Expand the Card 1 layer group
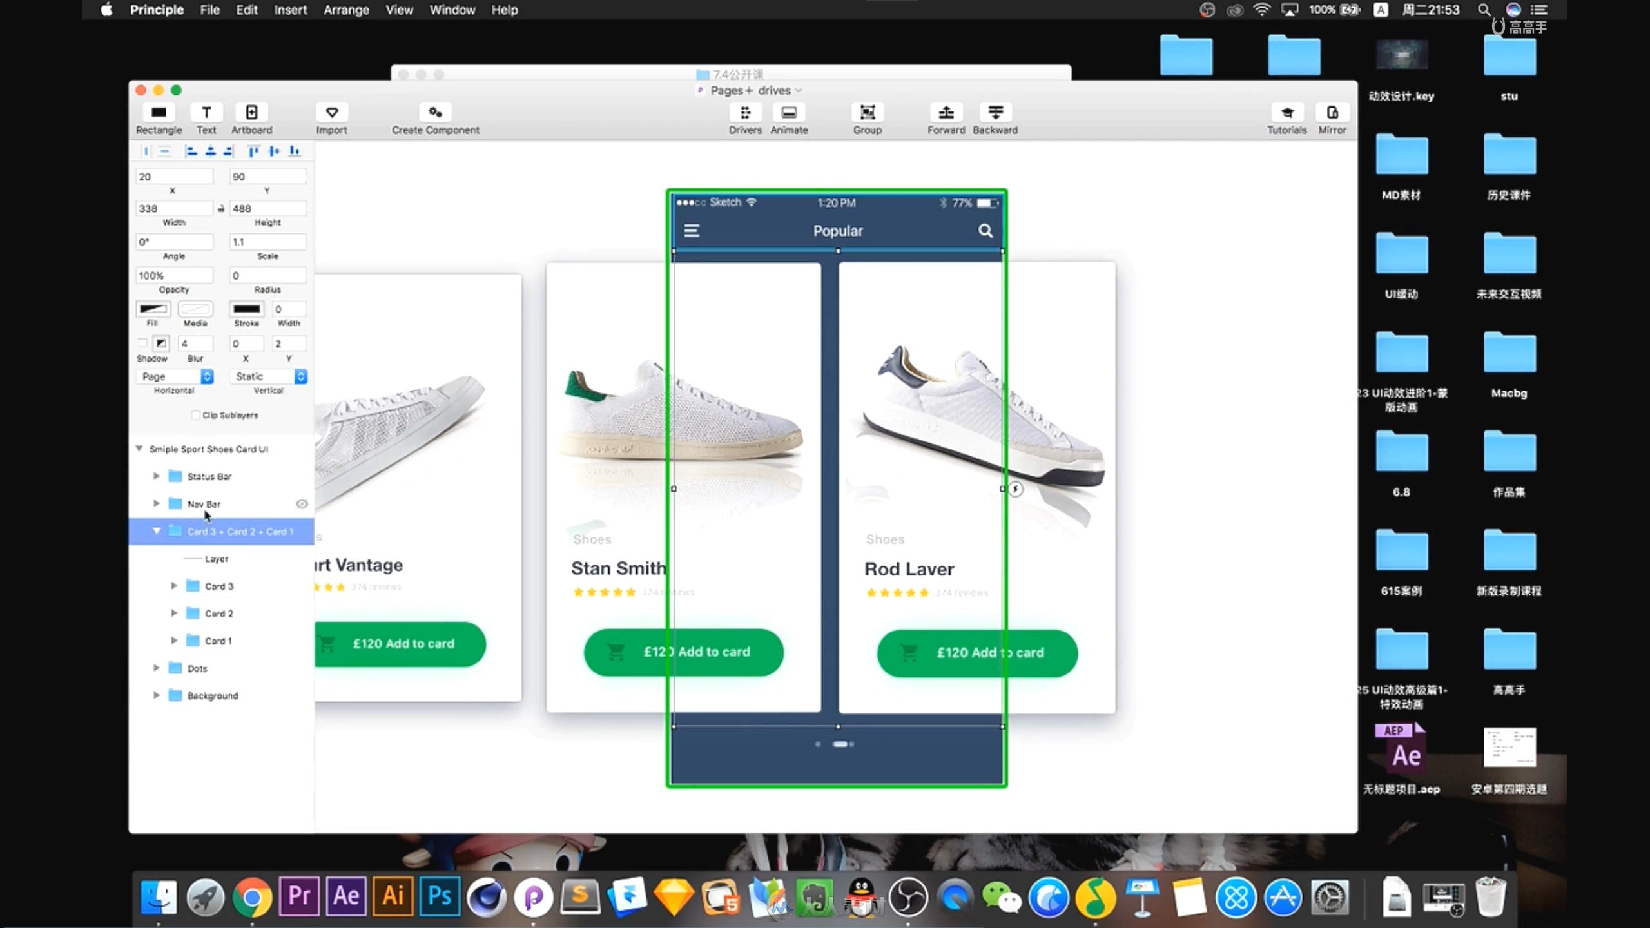 pyautogui.click(x=173, y=641)
